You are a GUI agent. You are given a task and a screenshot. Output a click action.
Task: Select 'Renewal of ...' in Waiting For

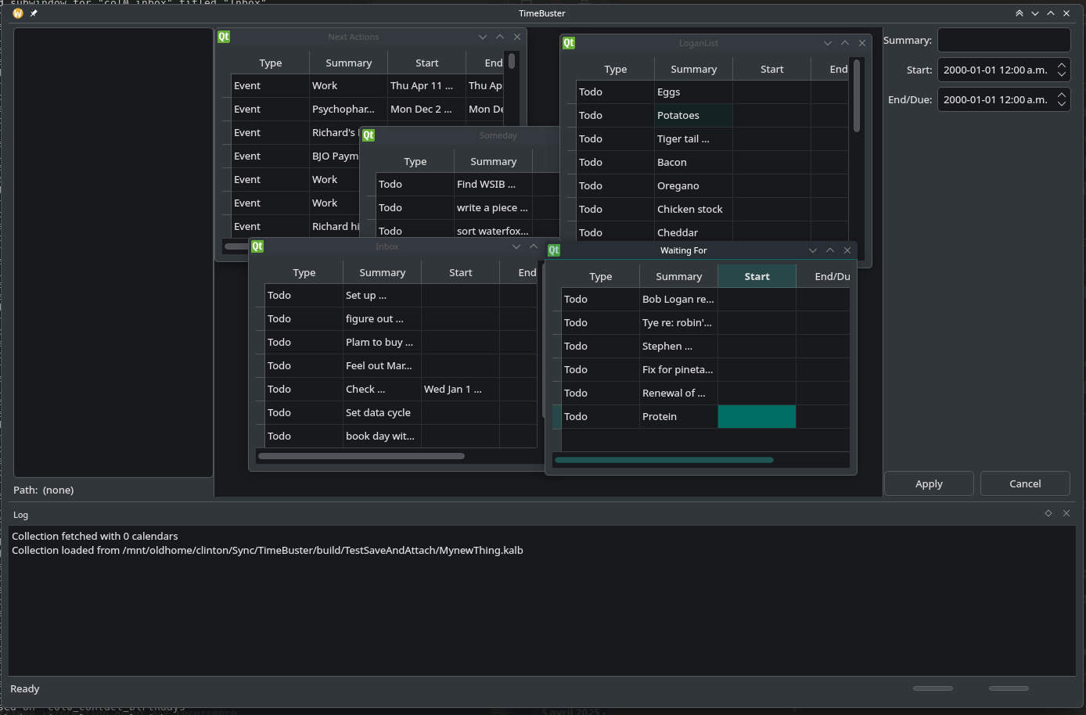point(678,393)
